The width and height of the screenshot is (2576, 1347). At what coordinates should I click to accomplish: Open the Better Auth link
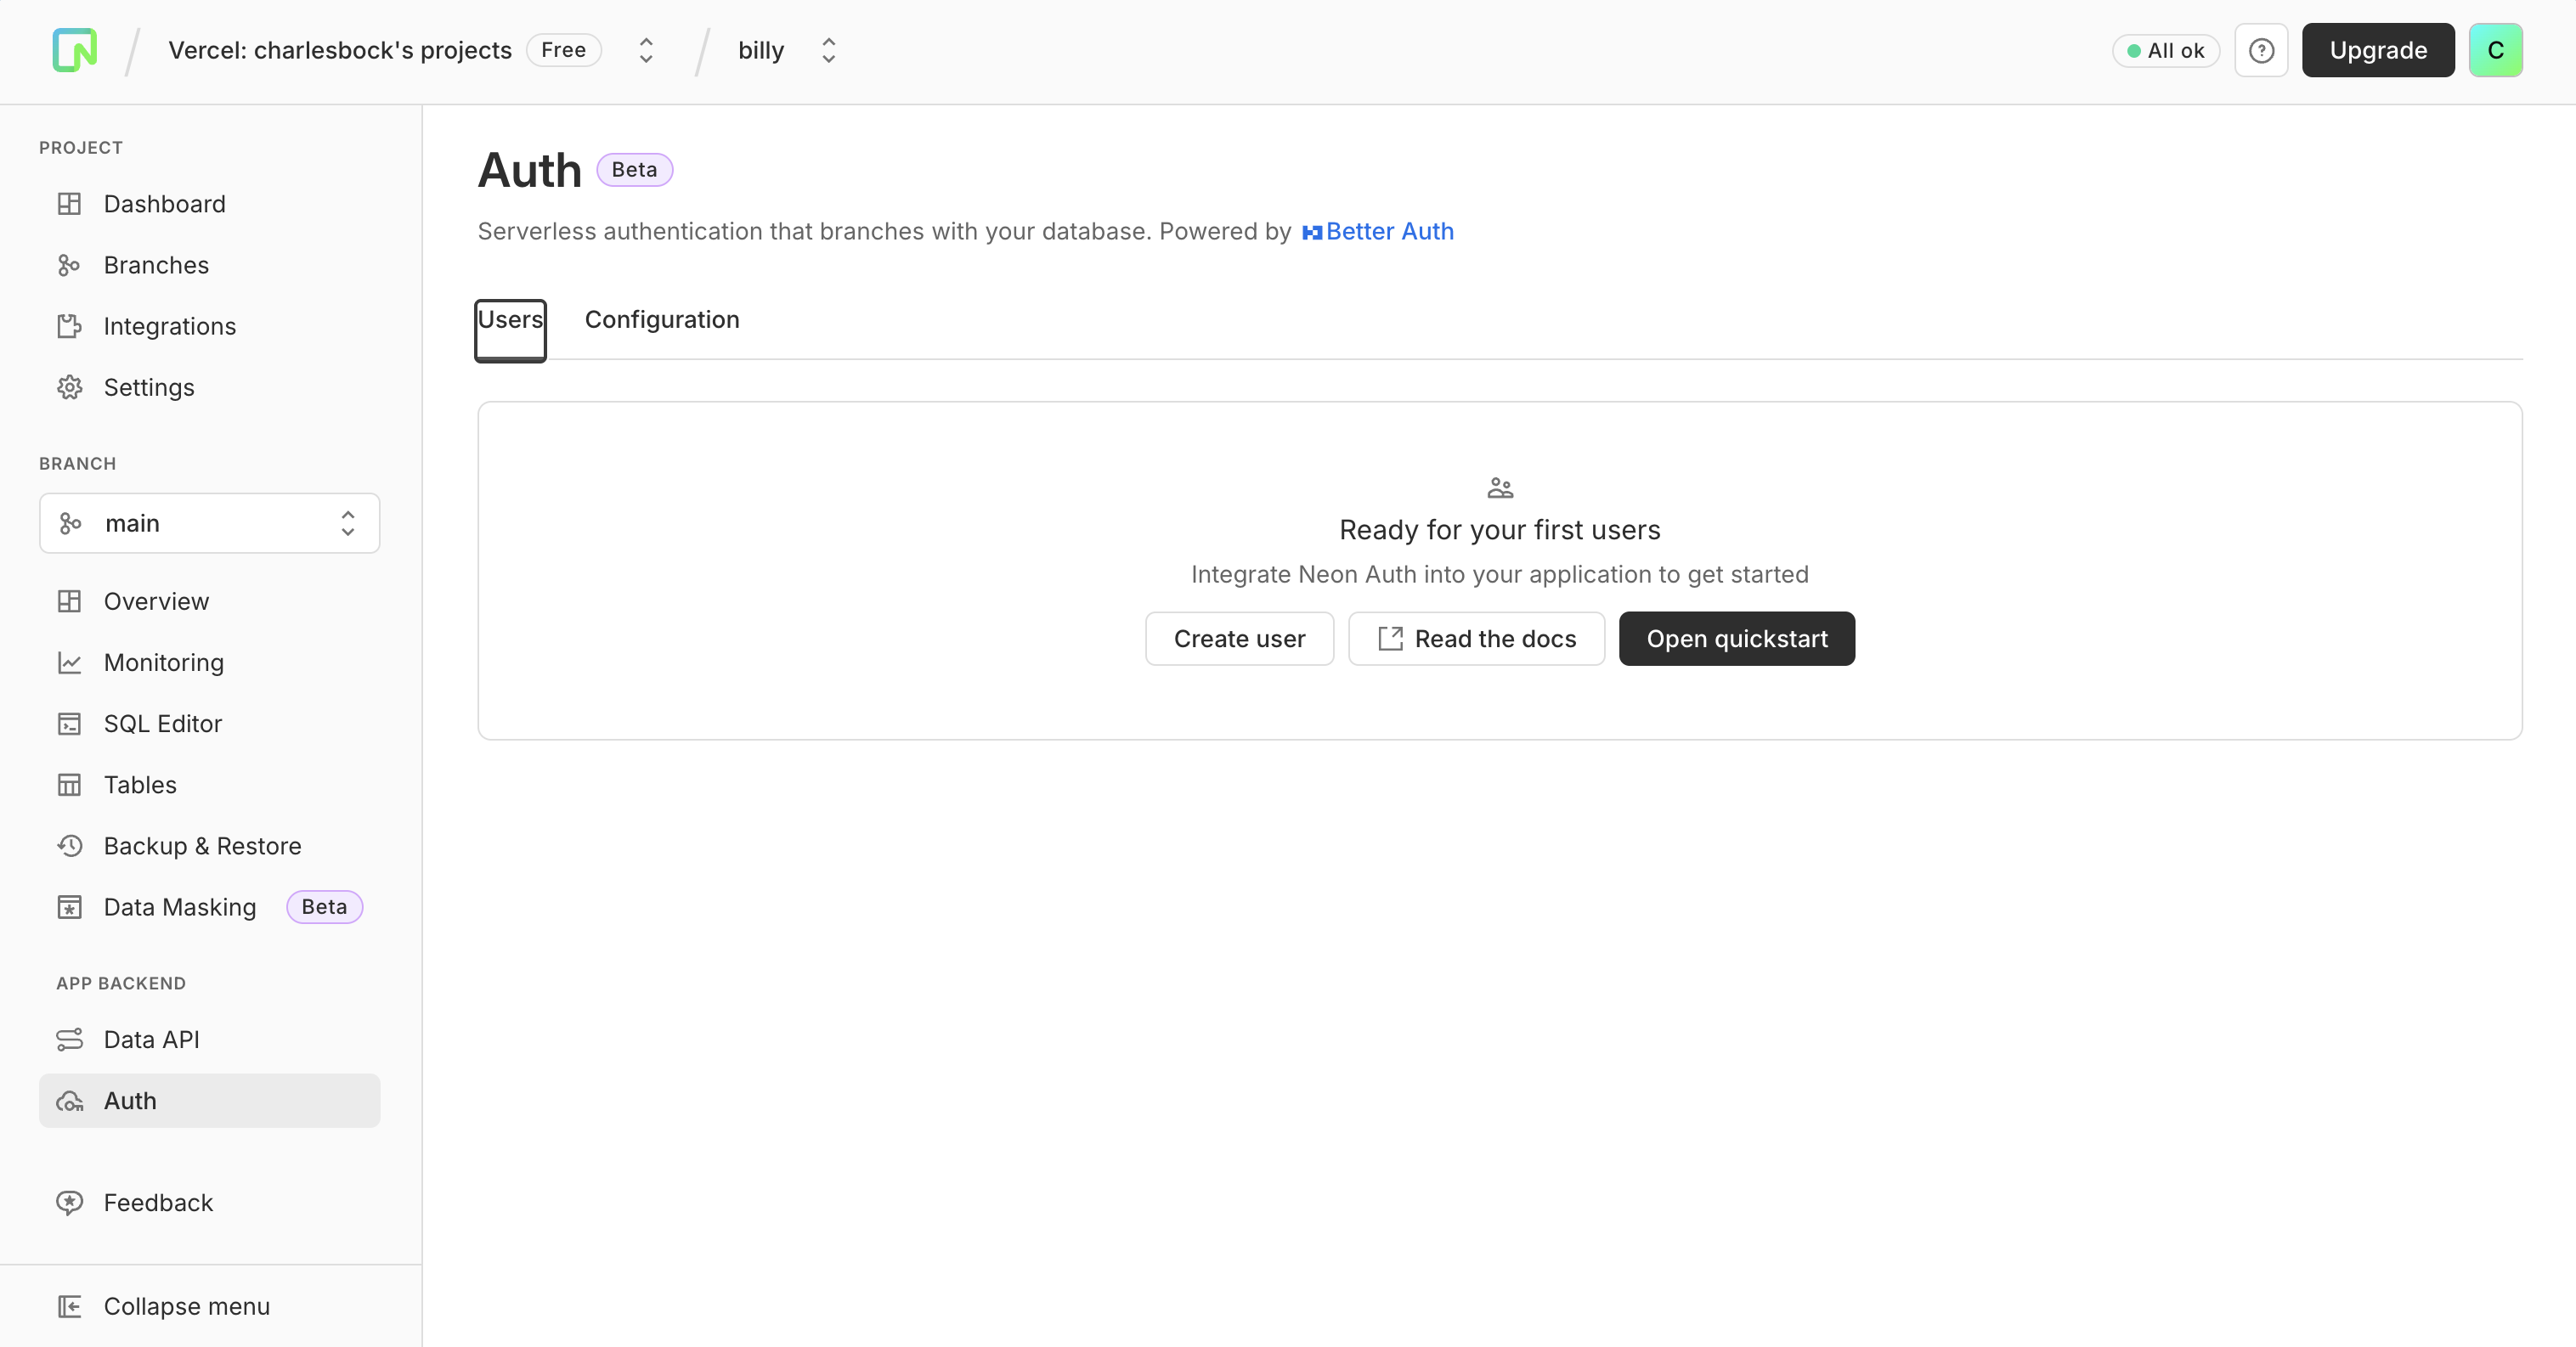tap(1388, 232)
